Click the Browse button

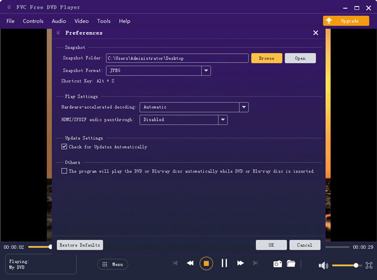coord(267,58)
